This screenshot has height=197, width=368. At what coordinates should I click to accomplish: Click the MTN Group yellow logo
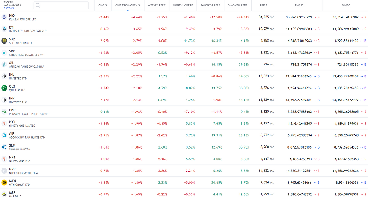(4, 183)
